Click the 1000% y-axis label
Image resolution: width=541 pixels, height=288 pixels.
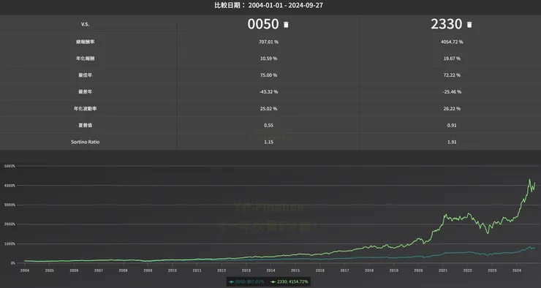(10, 244)
